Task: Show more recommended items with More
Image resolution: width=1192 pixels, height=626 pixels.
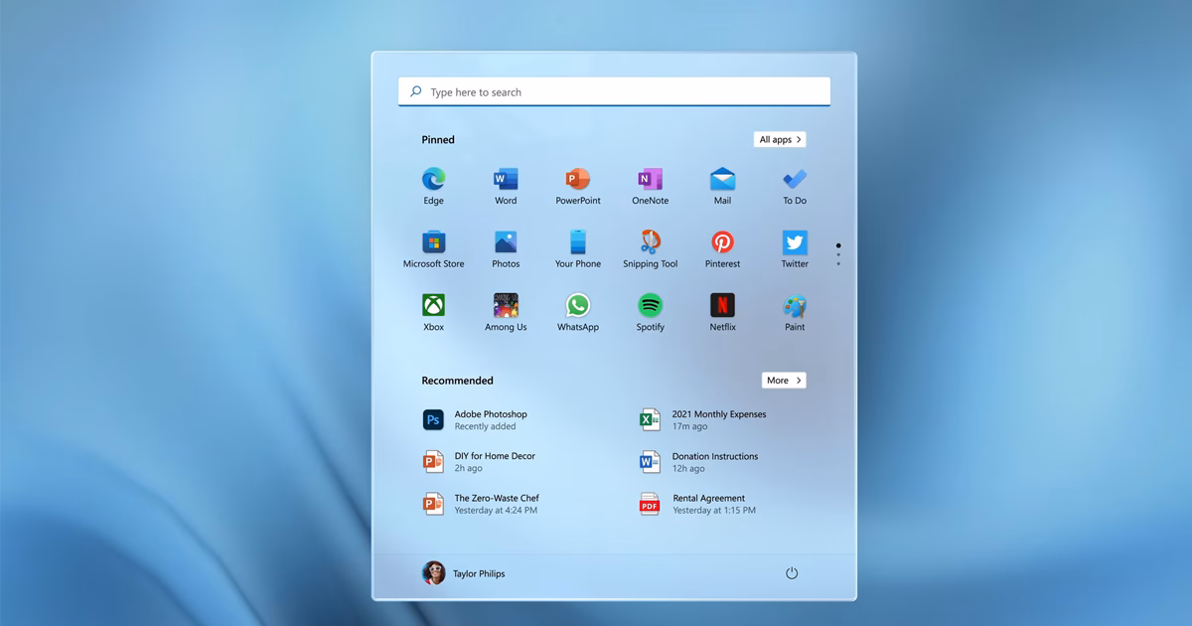Action: (x=784, y=381)
